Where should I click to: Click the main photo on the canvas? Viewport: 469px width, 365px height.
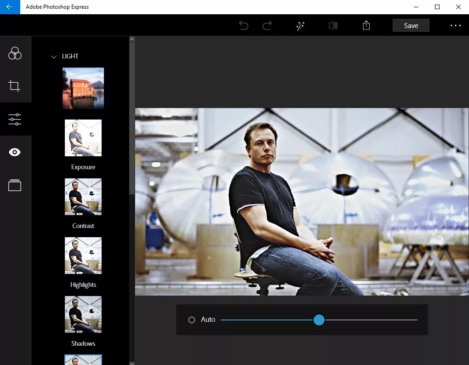click(x=302, y=202)
